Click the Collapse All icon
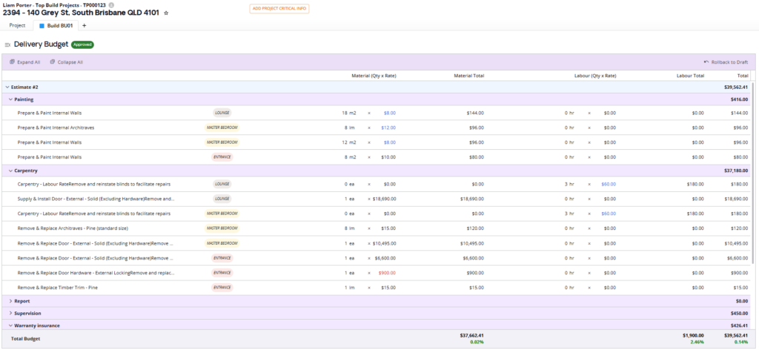This screenshot has height=353, width=759. tap(53, 62)
